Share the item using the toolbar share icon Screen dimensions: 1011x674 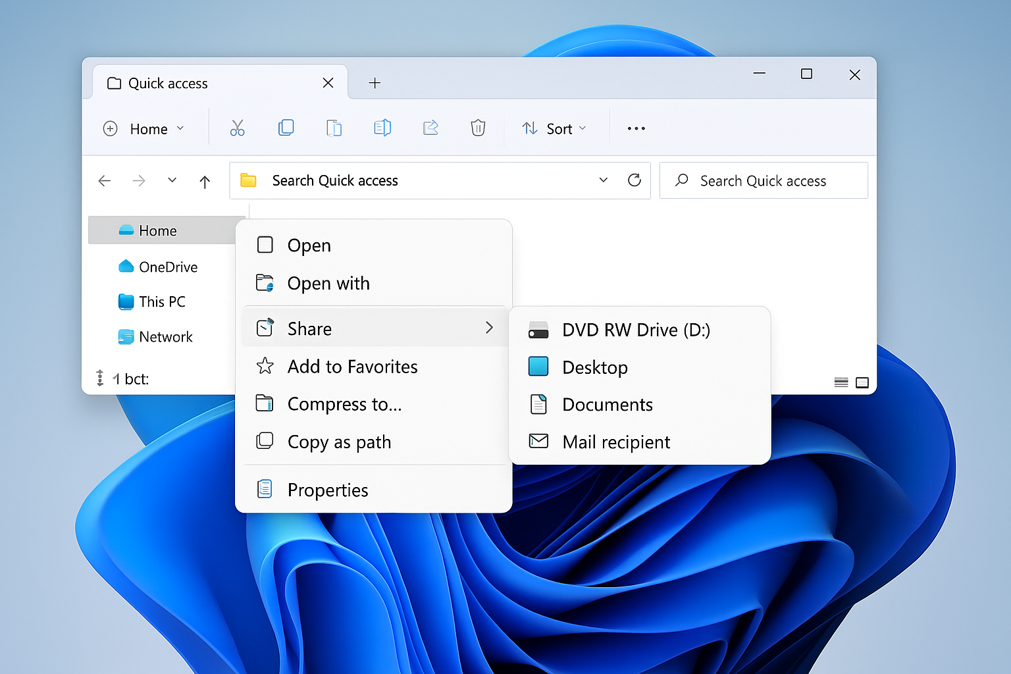click(430, 128)
